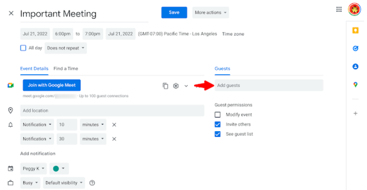
Task: Click the calendar icon beside Peggy K
Action: pyautogui.click(x=10, y=168)
